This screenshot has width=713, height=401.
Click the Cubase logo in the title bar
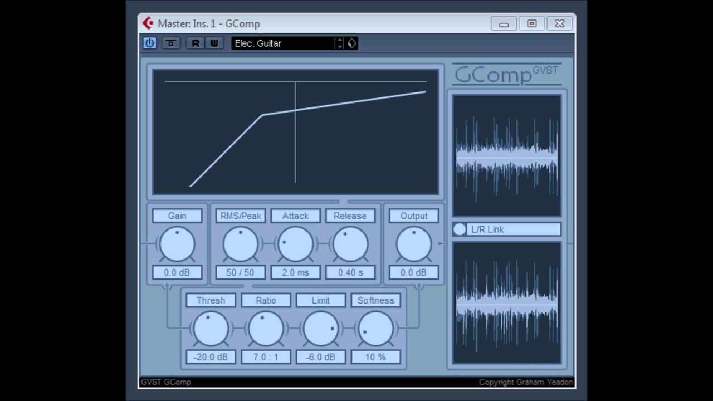coord(148,23)
